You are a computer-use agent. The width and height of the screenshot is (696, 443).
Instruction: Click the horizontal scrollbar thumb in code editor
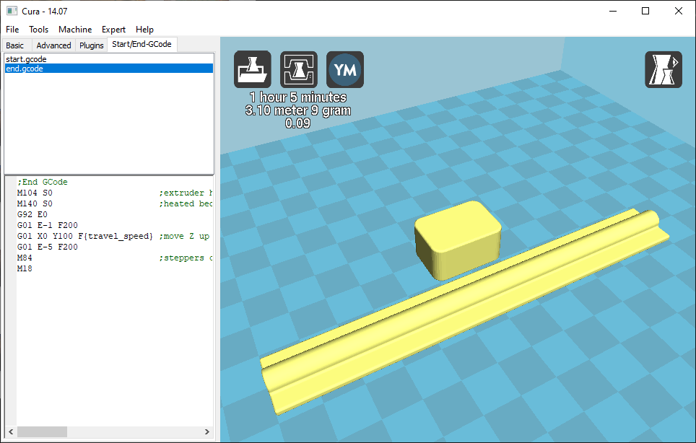pos(42,431)
